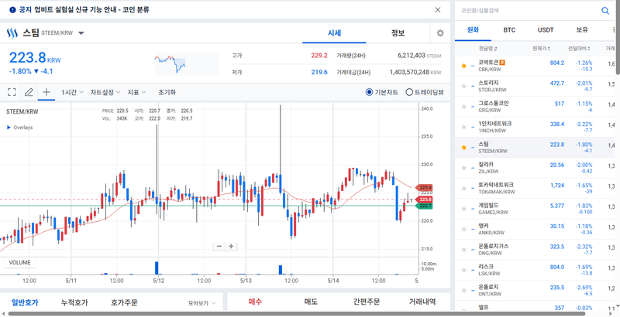Open the 호가주문 tab
The width and height of the screenshot is (620, 317).
click(124, 302)
